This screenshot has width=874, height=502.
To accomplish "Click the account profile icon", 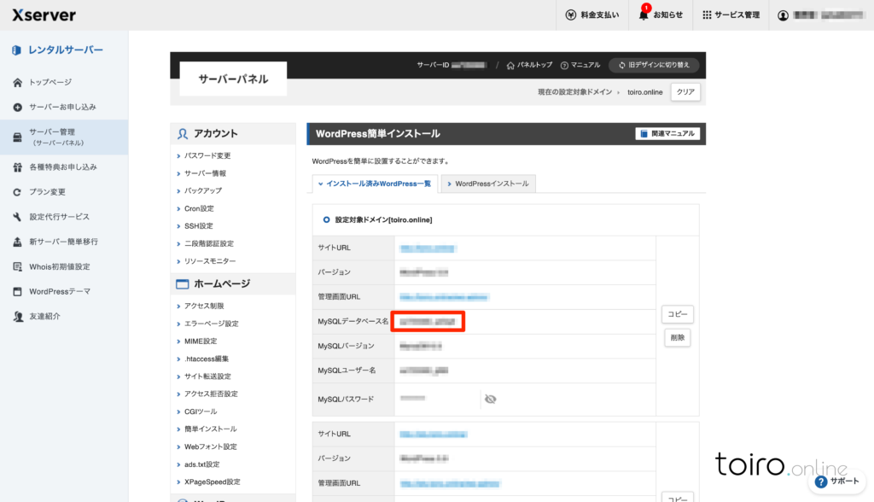I will coord(783,15).
